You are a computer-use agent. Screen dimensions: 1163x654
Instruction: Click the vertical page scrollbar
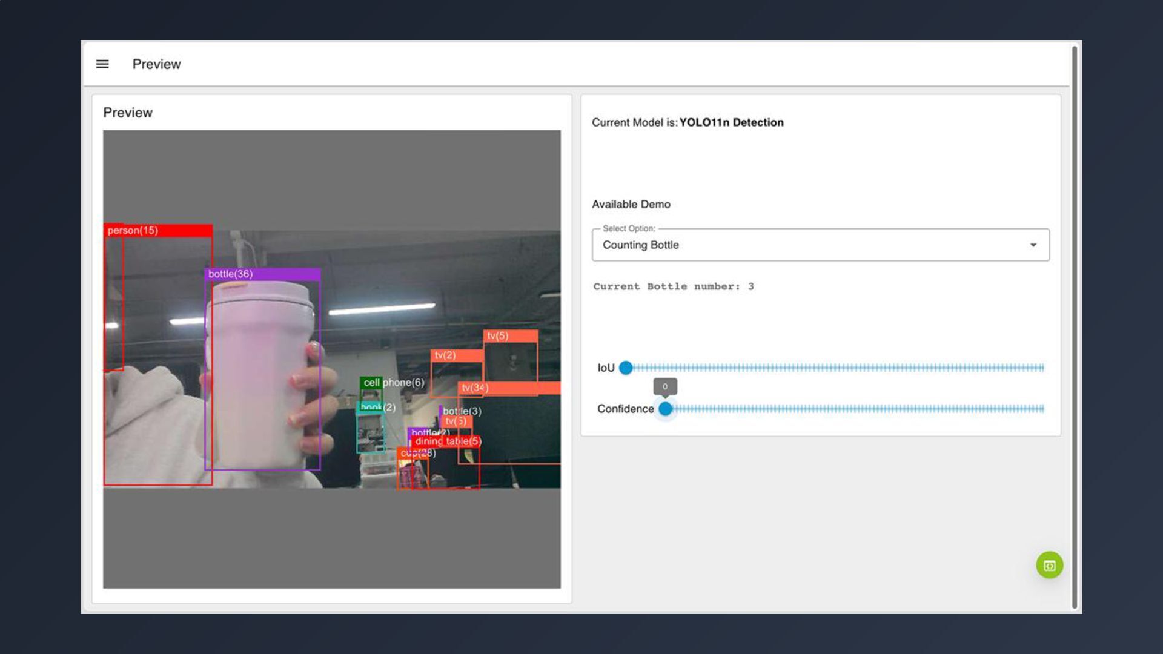(1075, 327)
